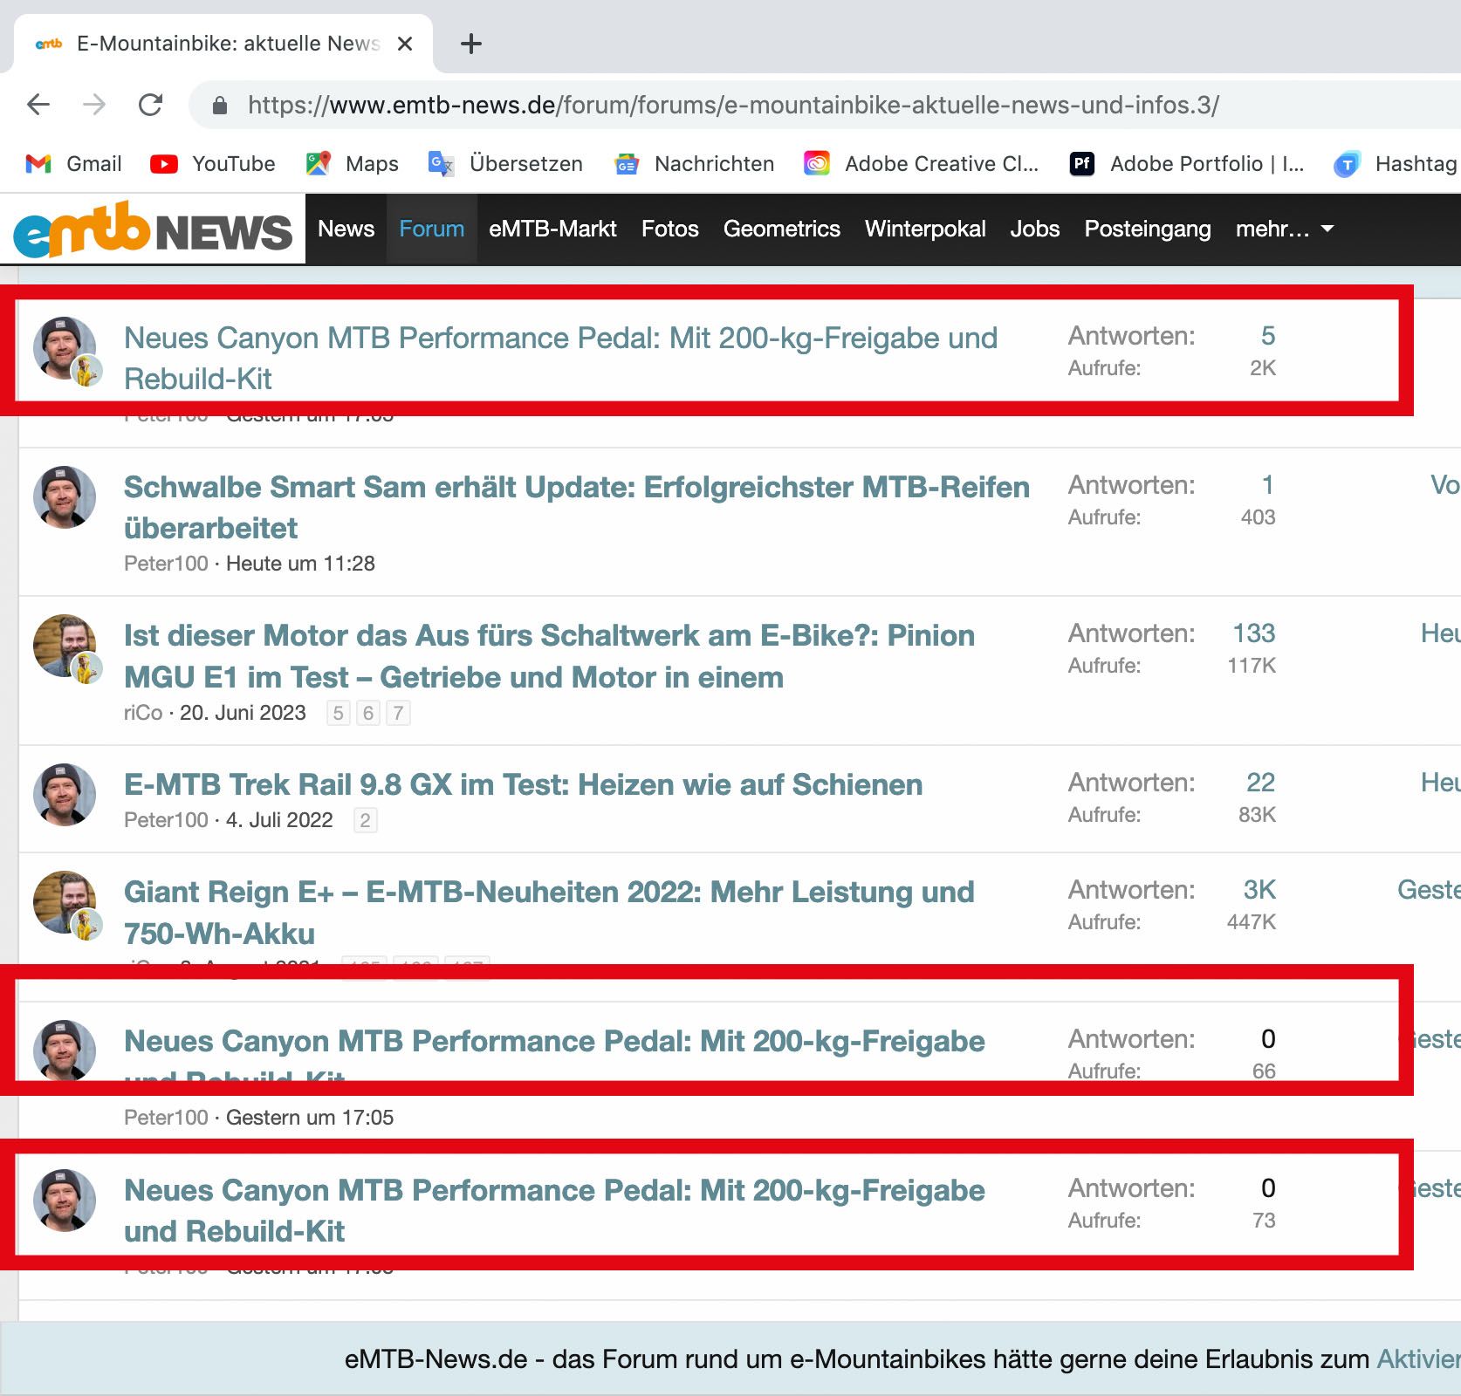Open the Winterpokal page
Screen dimensions: 1461x1396
(x=925, y=229)
